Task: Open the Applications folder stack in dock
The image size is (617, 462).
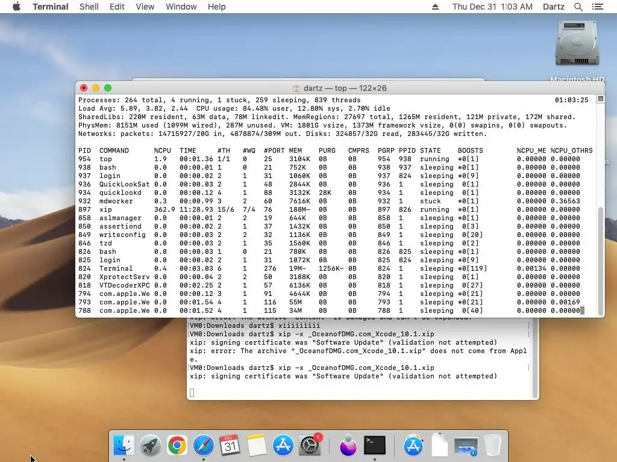Action: [x=413, y=445]
